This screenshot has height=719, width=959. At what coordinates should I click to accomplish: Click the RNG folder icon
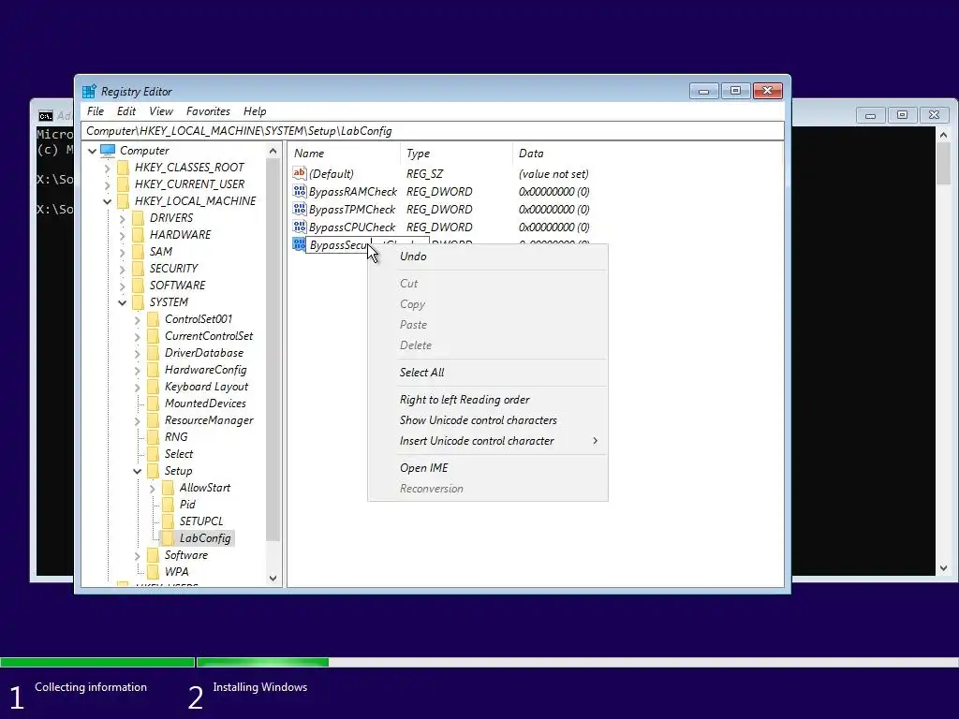coord(153,437)
